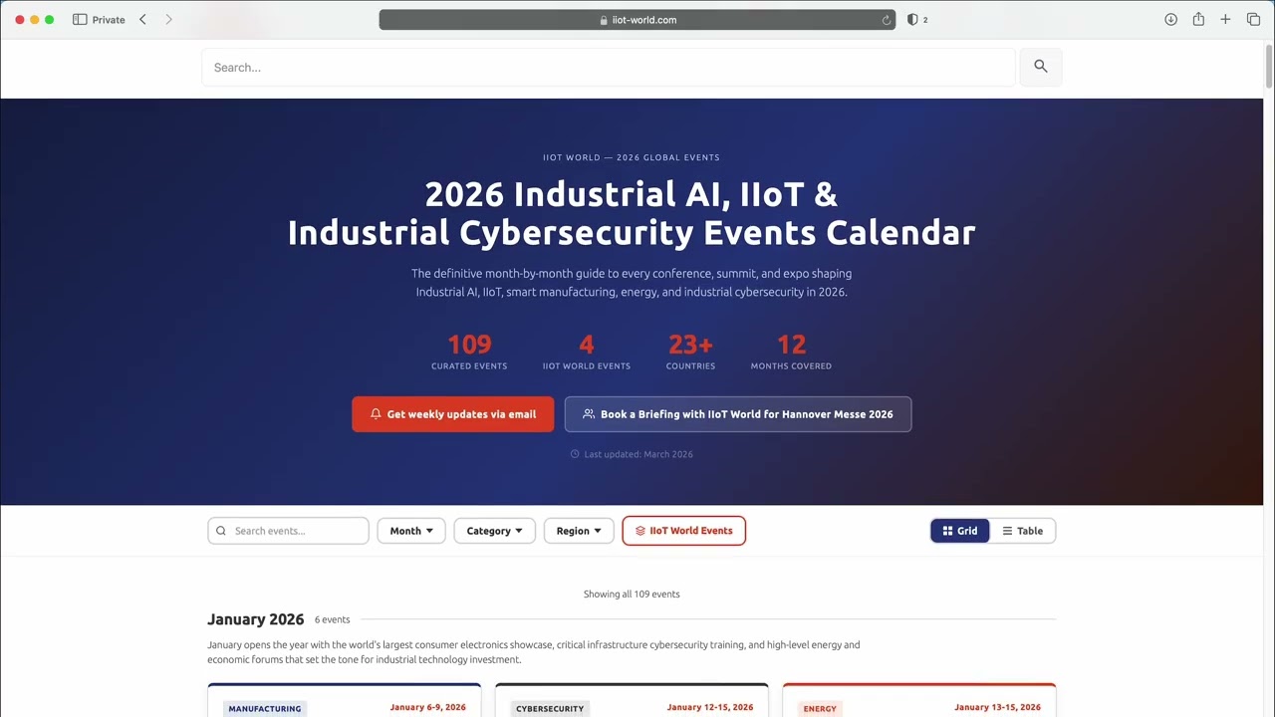Click the lock icon in the address bar
This screenshot has width=1275, height=717.
click(604, 20)
